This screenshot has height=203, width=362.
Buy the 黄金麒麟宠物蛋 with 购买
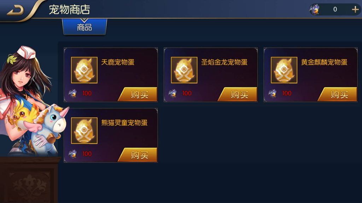click(338, 94)
